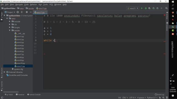Click the Project panel horizontal scrollbar
Viewport: 177px width, 99px height.
[x=11, y=92]
